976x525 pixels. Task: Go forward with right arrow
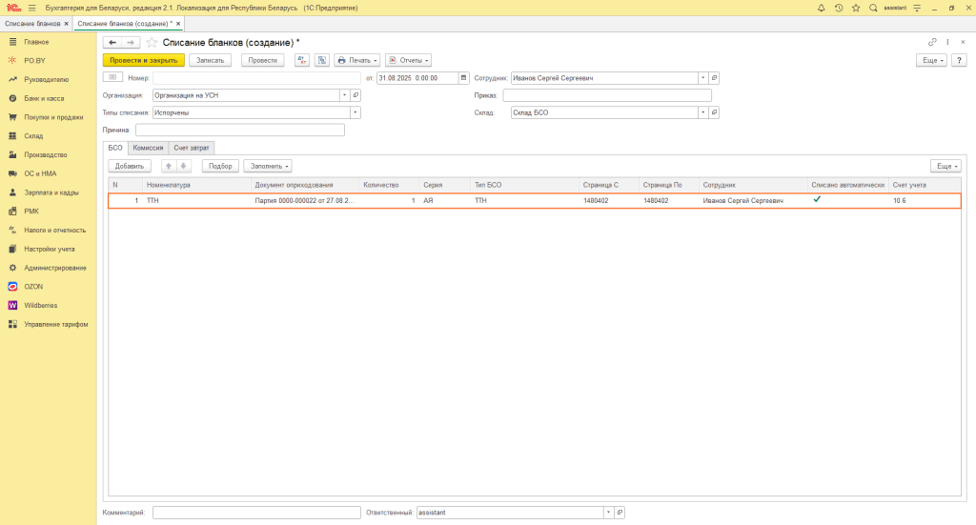[x=130, y=42]
